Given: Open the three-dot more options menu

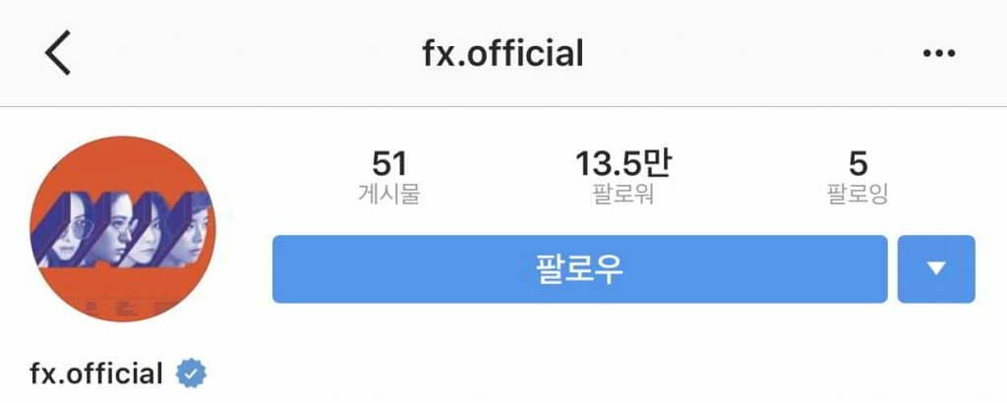Looking at the screenshot, I should point(939,53).
